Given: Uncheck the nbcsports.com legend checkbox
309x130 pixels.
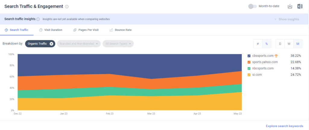Looking at the screenshot, I should [x=249, y=68].
